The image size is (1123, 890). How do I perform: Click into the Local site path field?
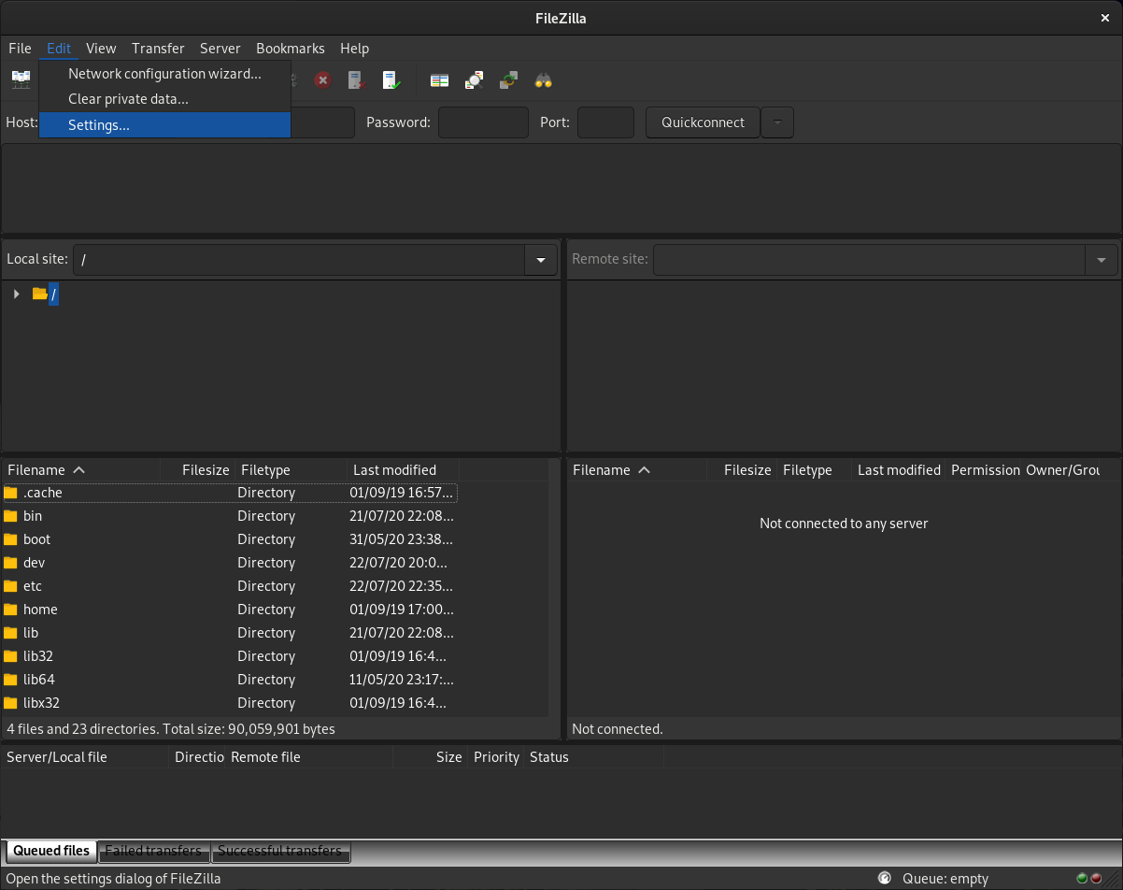tap(299, 260)
